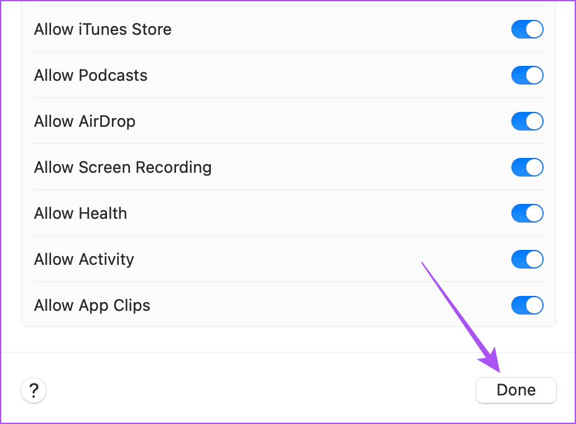Disable the Allow Podcasts toggle

(527, 75)
